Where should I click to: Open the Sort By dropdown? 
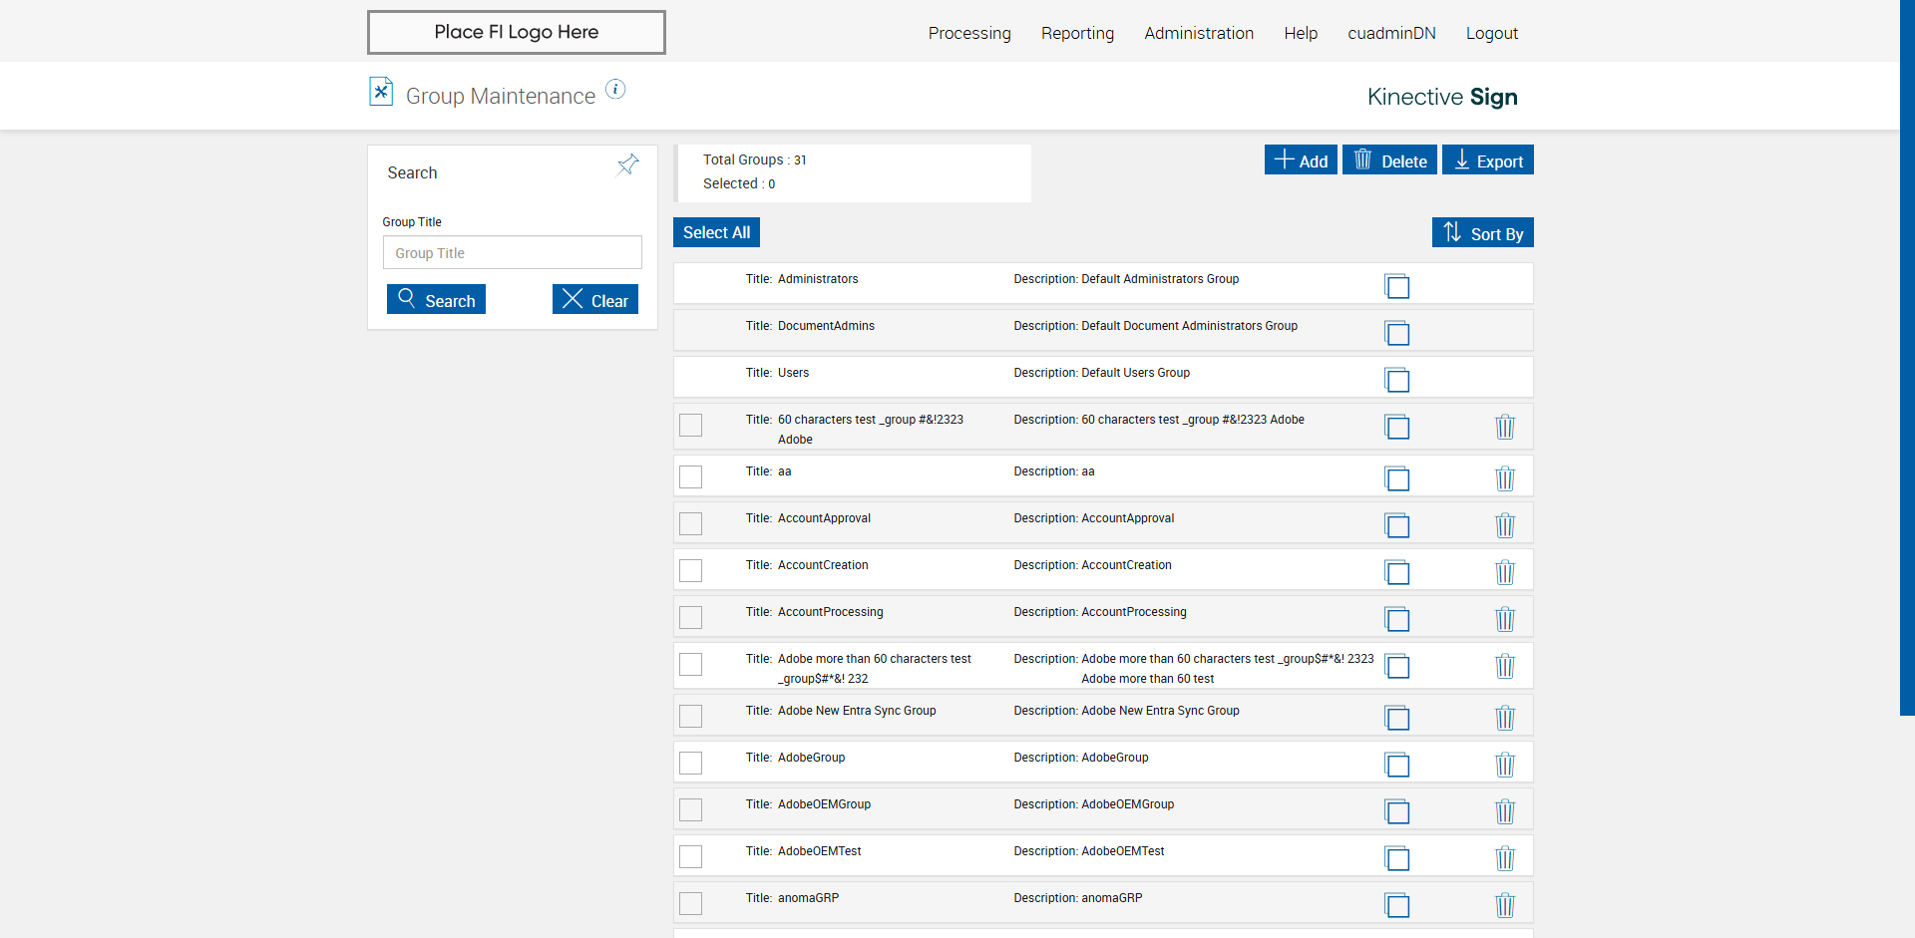point(1482,233)
